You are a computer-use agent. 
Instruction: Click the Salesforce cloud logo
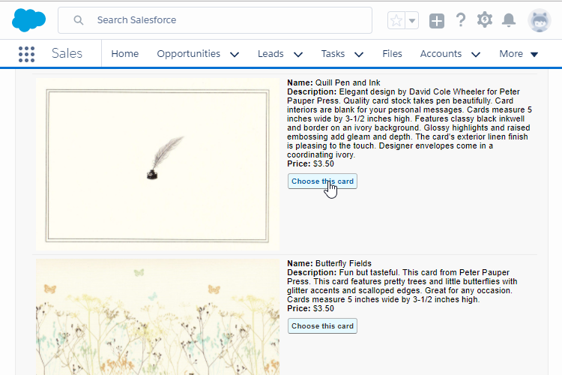pos(28,20)
